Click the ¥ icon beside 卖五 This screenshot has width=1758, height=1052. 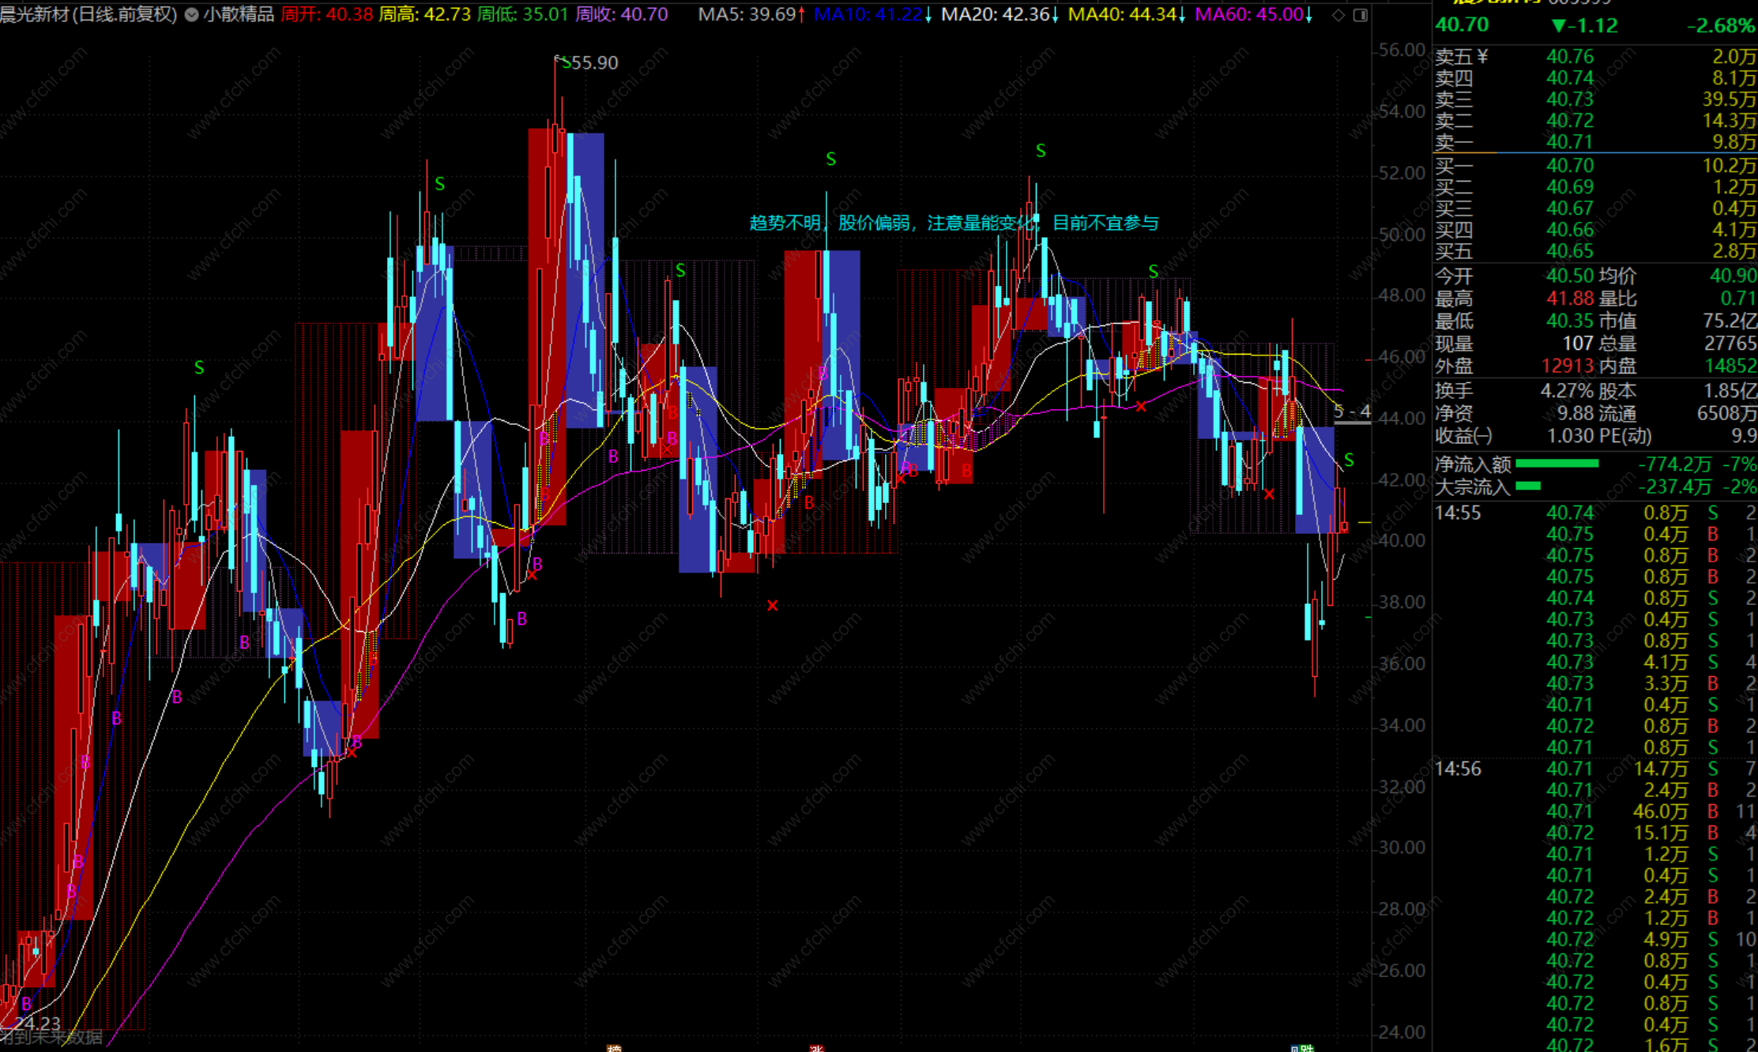[1482, 57]
